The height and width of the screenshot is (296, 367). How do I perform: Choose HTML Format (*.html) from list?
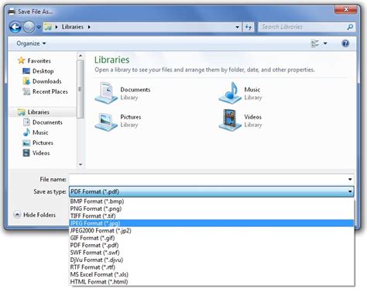pos(211,282)
